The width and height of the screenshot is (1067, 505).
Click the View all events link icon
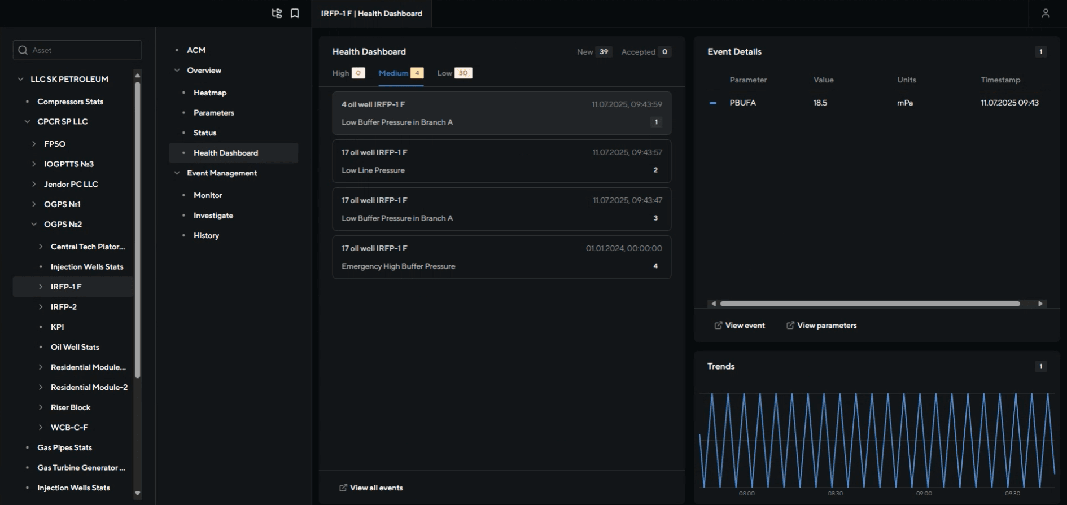[343, 488]
